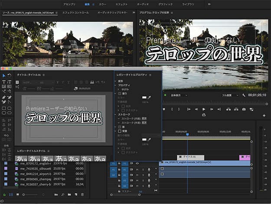Viewport: 271px width, 204px height.
Task: Click the New Bin folder icon
Action: point(69,194)
